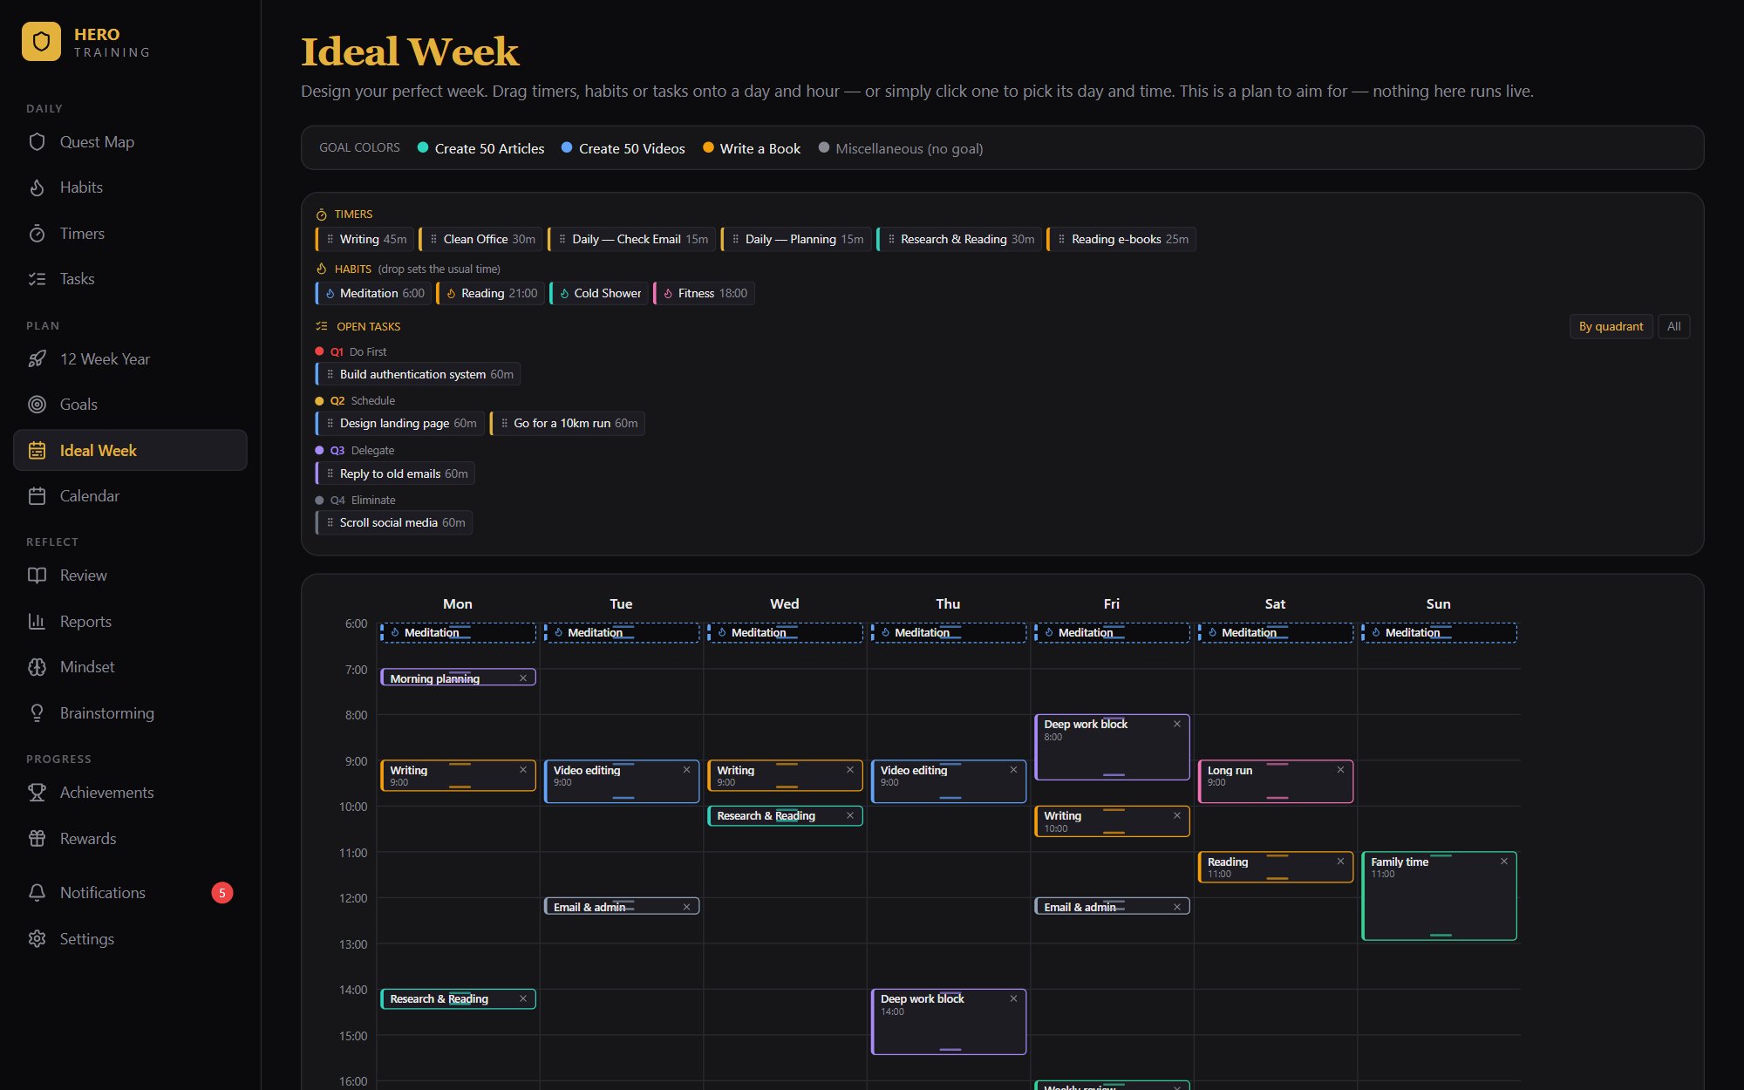The width and height of the screenshot is (1744, 1090).
Task: Switch open tasks to All view
Action: [1673, 326]
